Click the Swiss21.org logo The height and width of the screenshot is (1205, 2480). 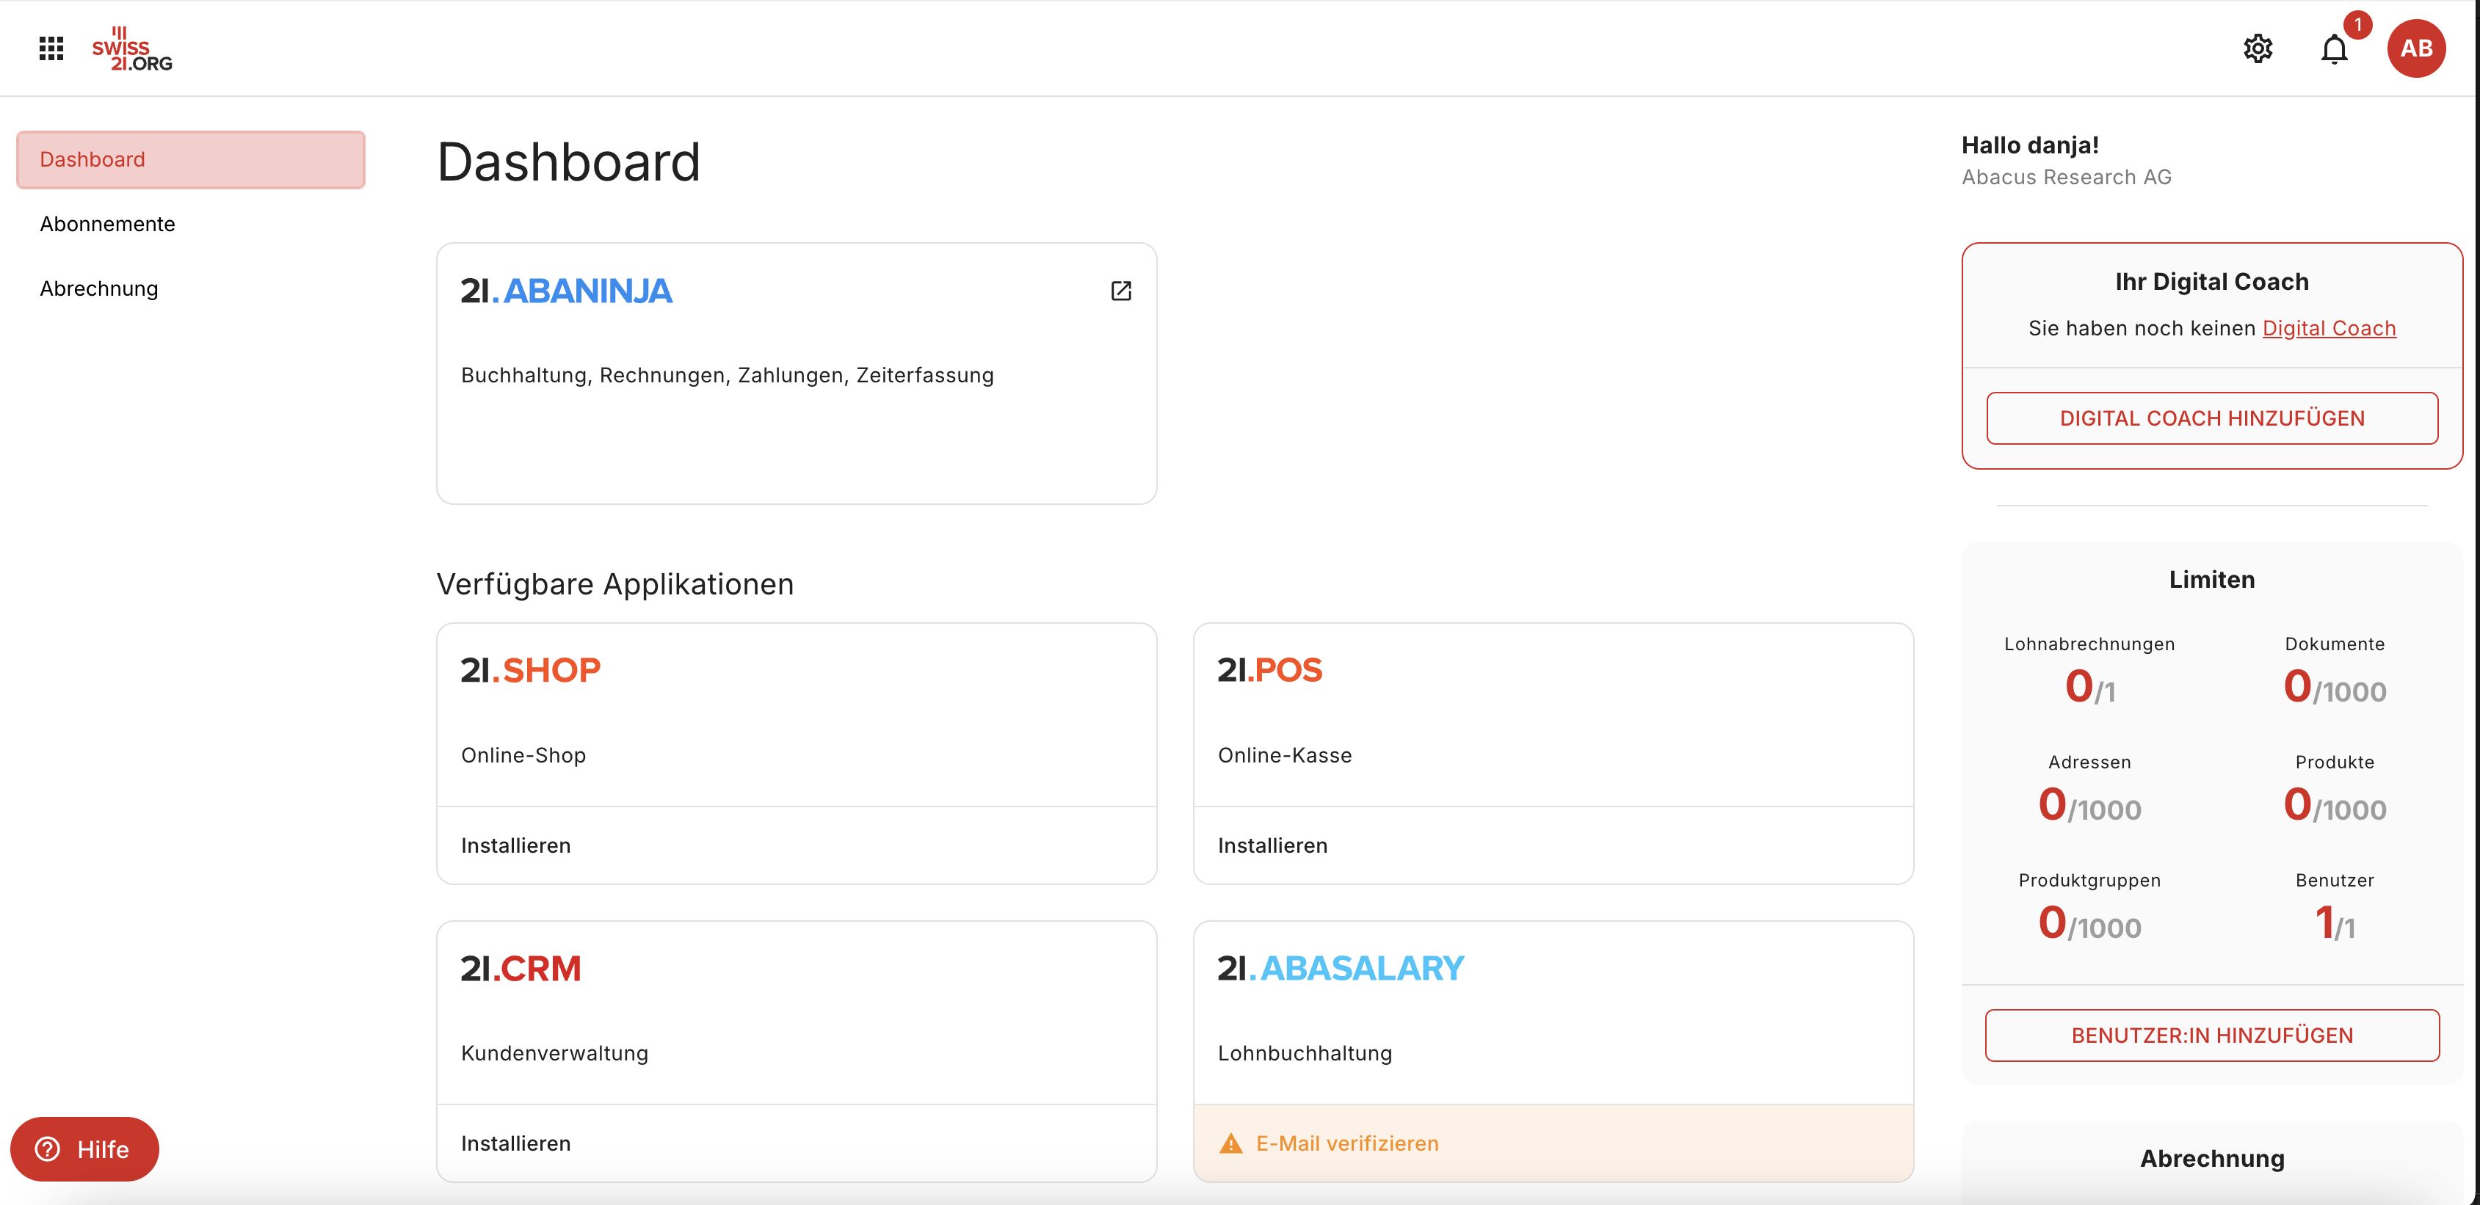132,49
